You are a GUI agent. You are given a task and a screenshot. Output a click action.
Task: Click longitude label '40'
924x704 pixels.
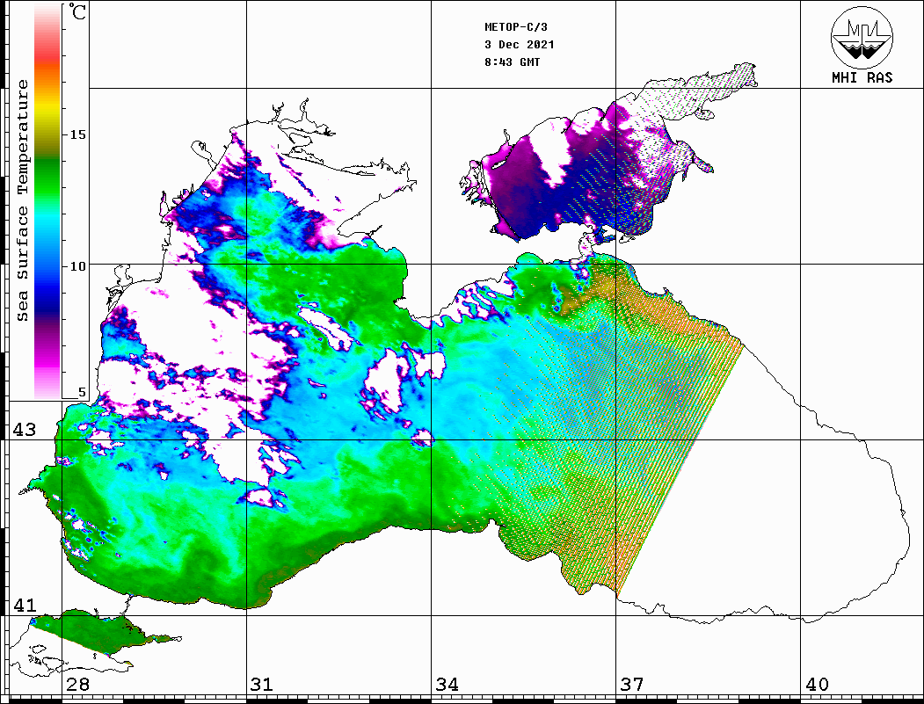click(x=817, y=685)
